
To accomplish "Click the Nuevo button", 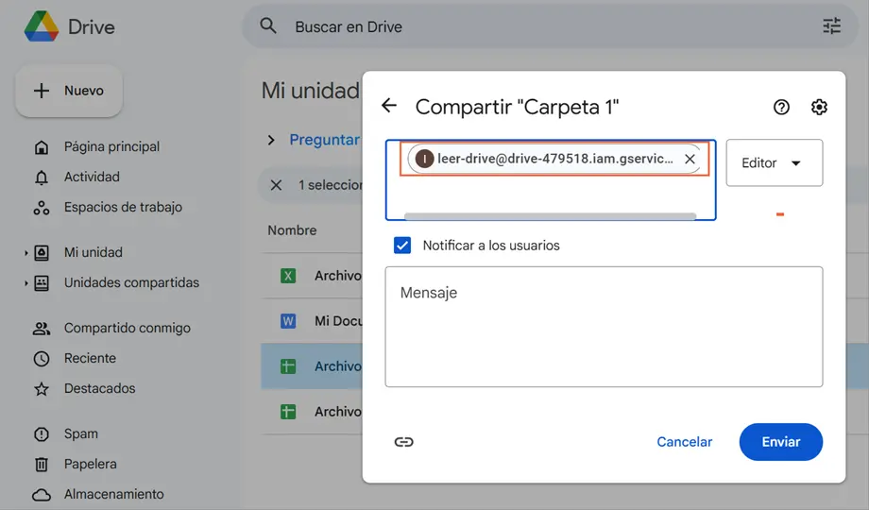I will point(69,91).
